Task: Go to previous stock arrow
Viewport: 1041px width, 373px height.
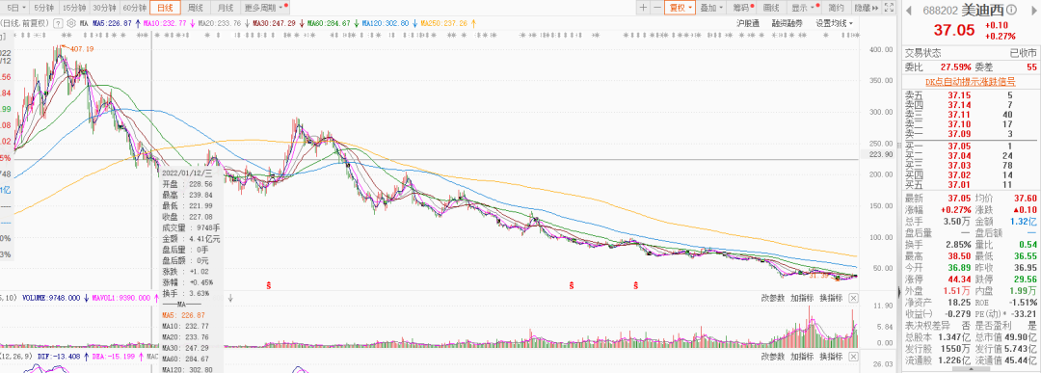Action: pyautogui.click(x=908, y=10)
